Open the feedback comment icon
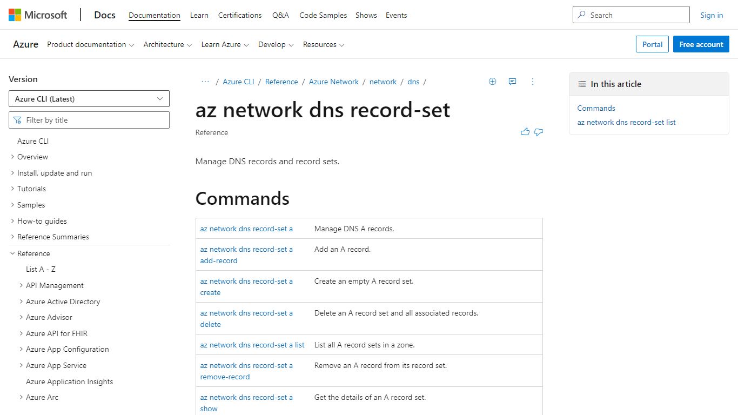The width and height of the screenshot is (738, 415). (512, 82)
